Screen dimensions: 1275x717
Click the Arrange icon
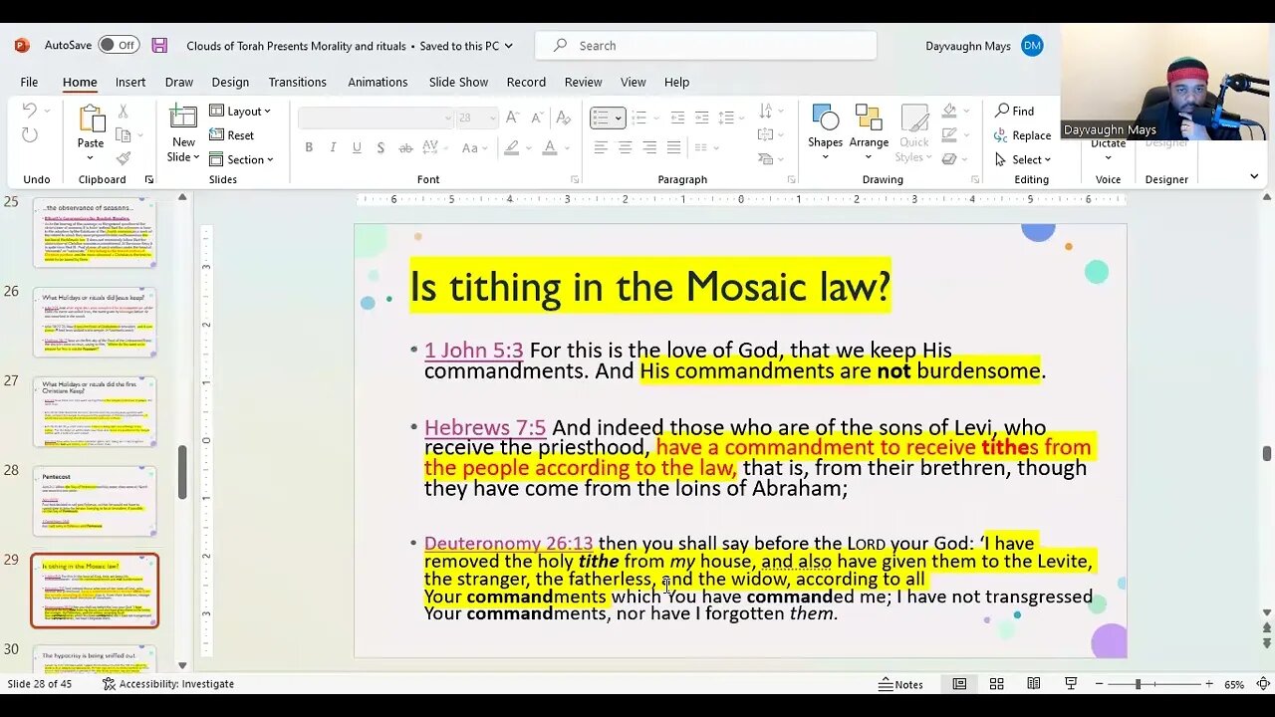click(869, 118)
